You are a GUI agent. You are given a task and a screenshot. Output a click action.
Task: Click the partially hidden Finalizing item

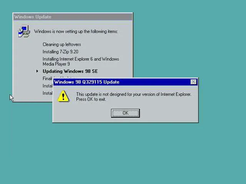(x=47, y=79)
